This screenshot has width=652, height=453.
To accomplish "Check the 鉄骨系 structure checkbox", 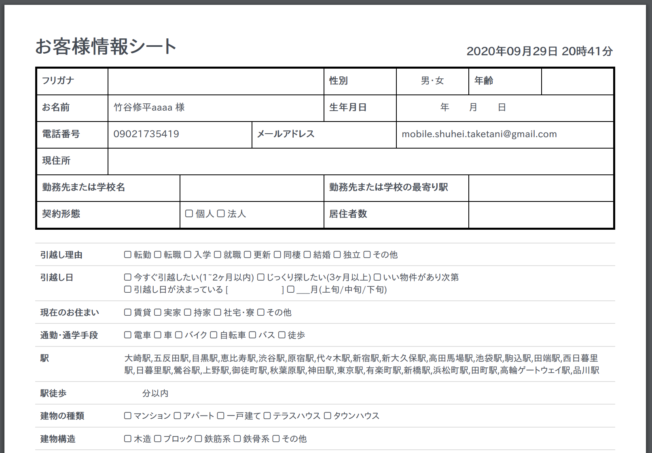I will coord(237,439).
